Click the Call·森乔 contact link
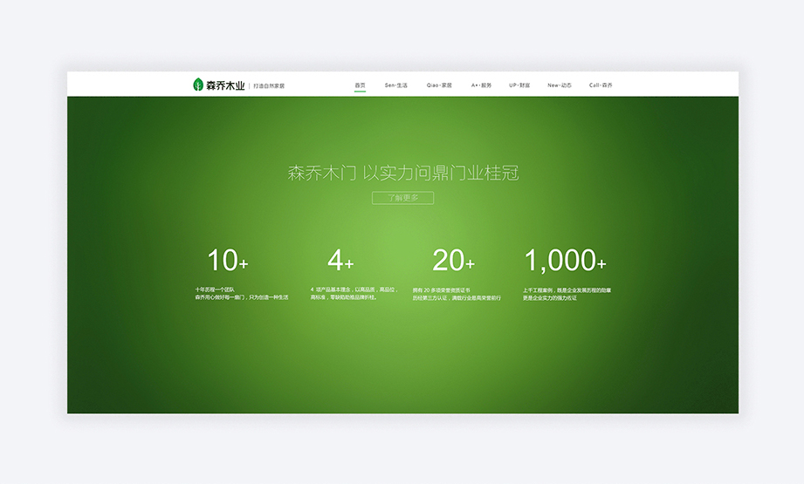Image resolution: width=804 pixels, height=484 pixels. [601, 85]
